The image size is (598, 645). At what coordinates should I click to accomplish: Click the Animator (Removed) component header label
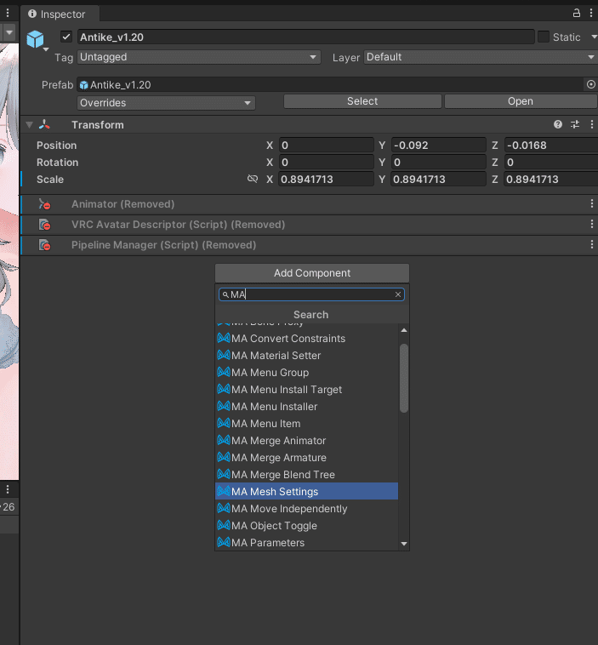pyautogui.click(x=123, y=204)
